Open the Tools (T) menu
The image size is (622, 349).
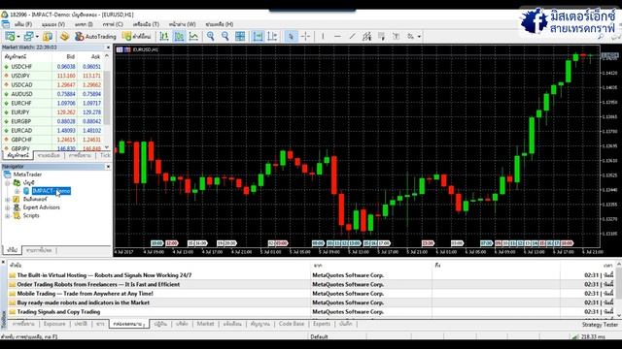146,24
